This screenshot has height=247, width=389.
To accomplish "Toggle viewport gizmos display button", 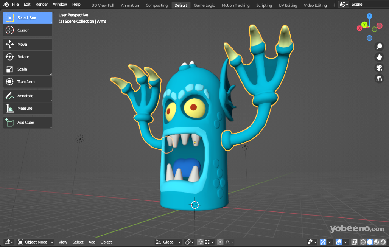I will (323, 242).
